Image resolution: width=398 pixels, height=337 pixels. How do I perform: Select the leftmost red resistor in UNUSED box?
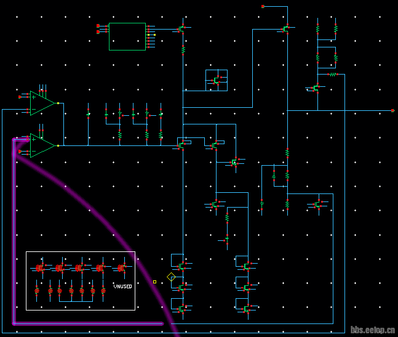[36, 290]
